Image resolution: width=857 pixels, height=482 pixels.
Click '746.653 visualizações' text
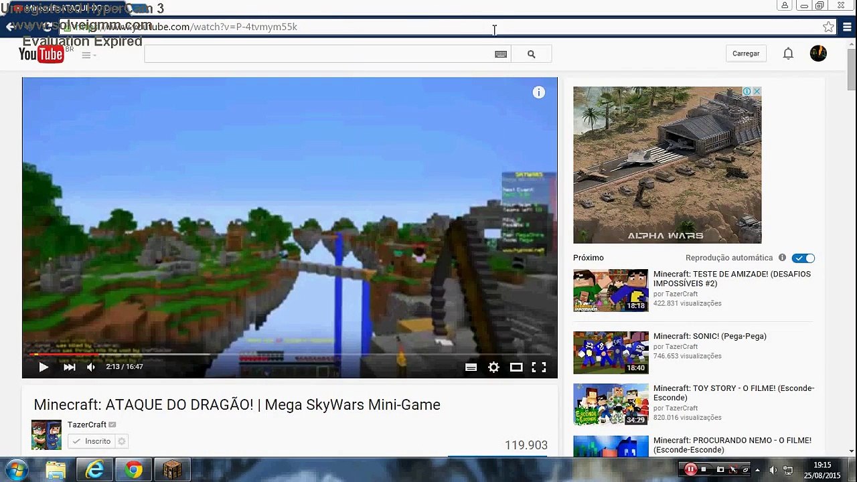click(x=688, y=356)
